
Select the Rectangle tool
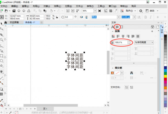click(2, 56)
